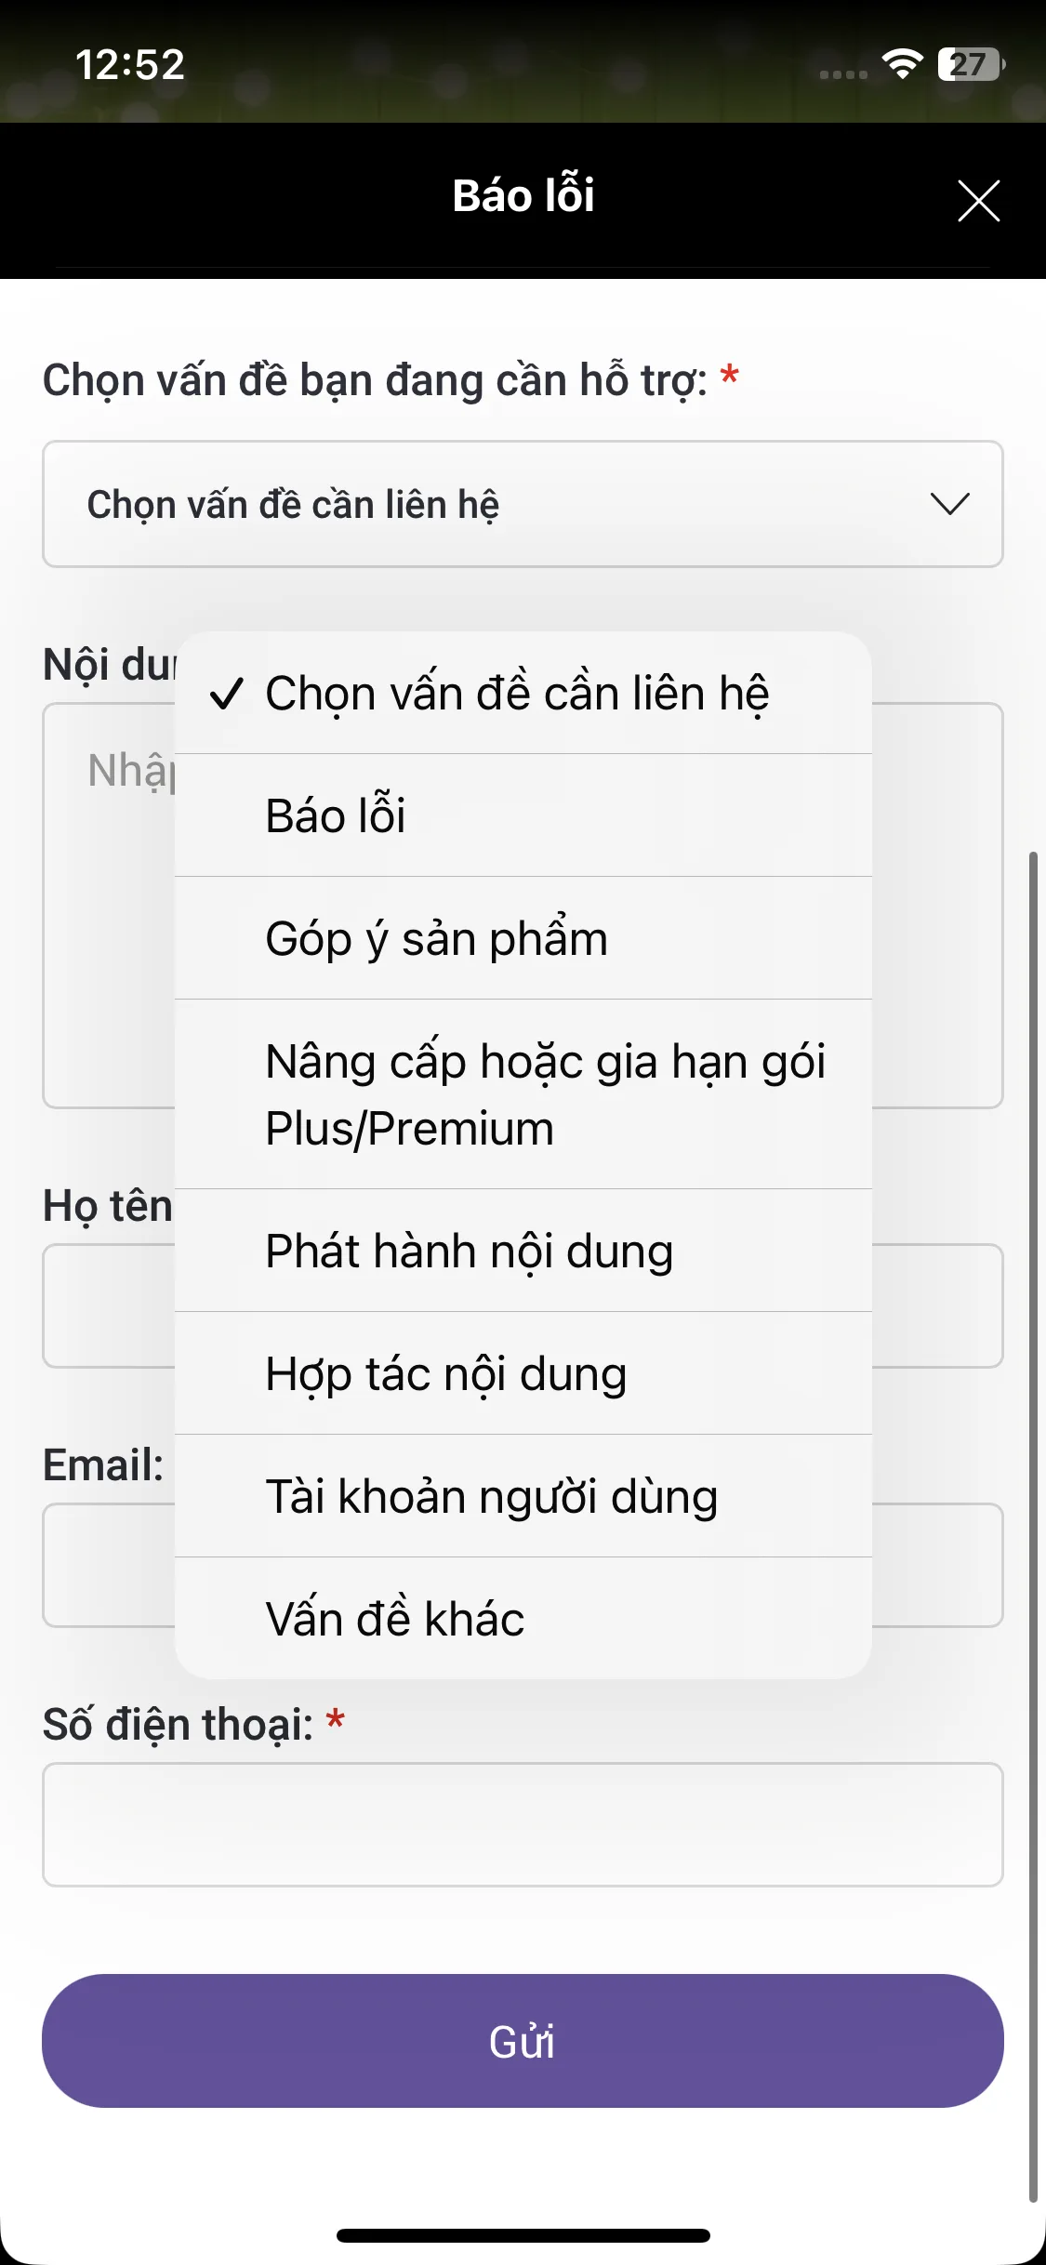Select checked option Chọn vấn đề cần liên hệ
The height and width of the screenshot is (2265, 1046).
pyautogui.click(x=517, y=694)
